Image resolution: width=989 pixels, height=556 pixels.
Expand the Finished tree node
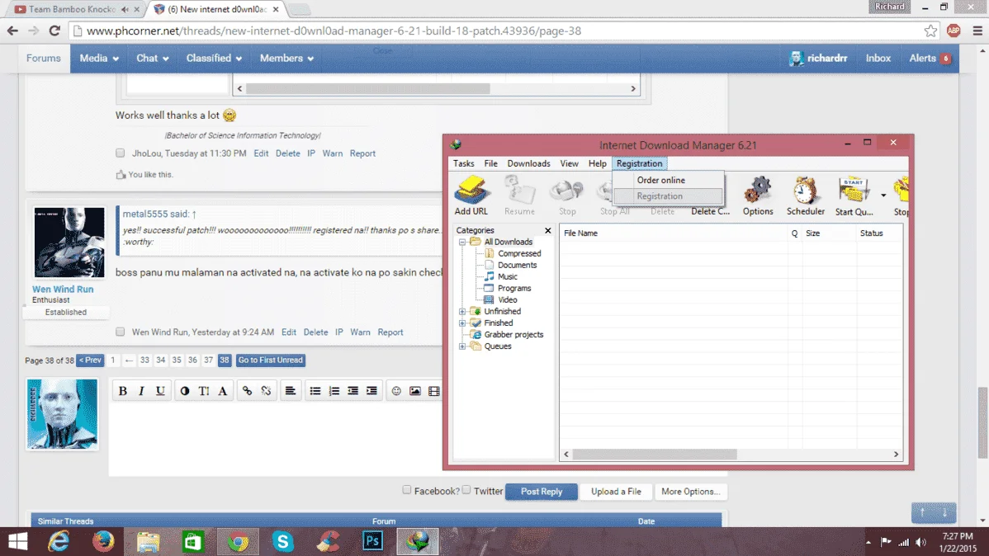pyautogui.click(x=462, y=323)
